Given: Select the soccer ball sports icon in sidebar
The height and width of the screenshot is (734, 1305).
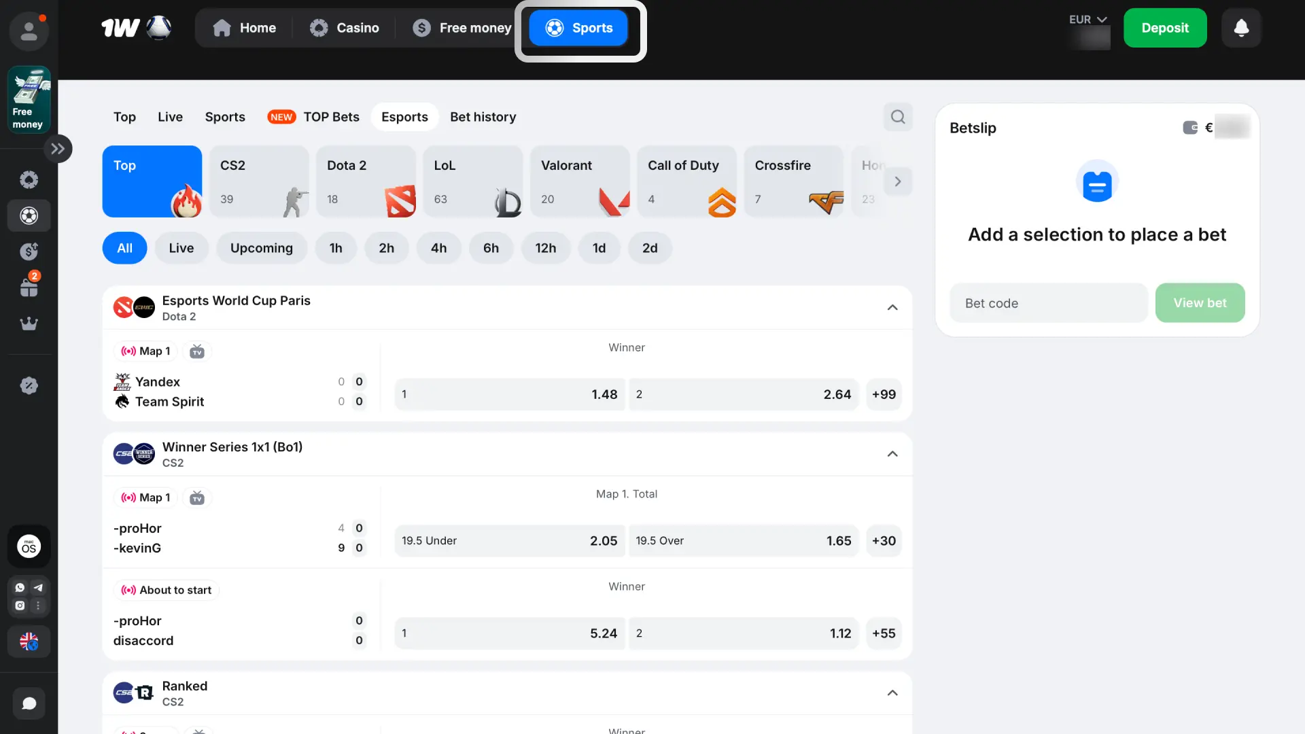Looking at the screenshot, I should pos(29,215).
